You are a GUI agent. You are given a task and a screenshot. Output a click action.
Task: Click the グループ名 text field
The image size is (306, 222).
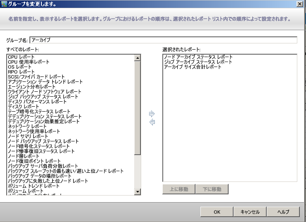coord(163,40)
